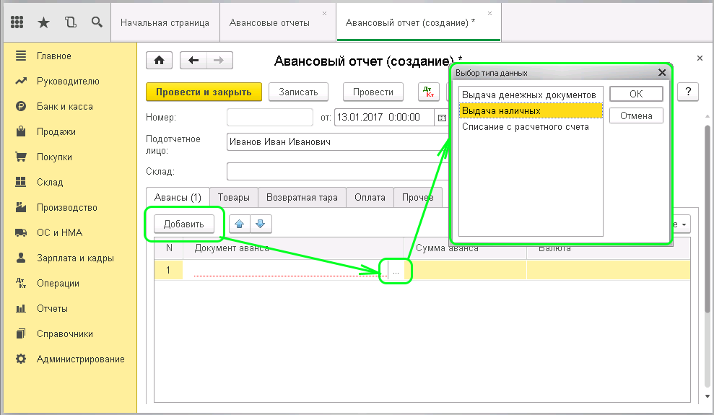Image resolution: width=714 pixels, height=415 pixels.
Task: Click Провести и закрыть button
Action: click(204, 92)
